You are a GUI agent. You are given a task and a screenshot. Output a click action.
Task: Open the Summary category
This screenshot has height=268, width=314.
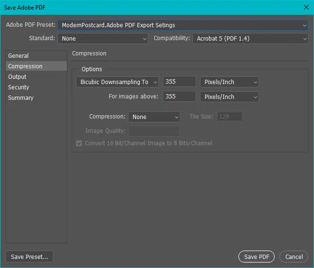coord(36,98)
